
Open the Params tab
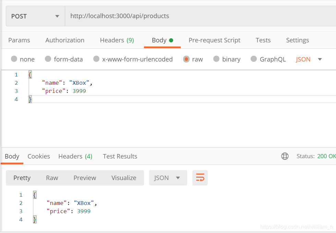(19, 40)
